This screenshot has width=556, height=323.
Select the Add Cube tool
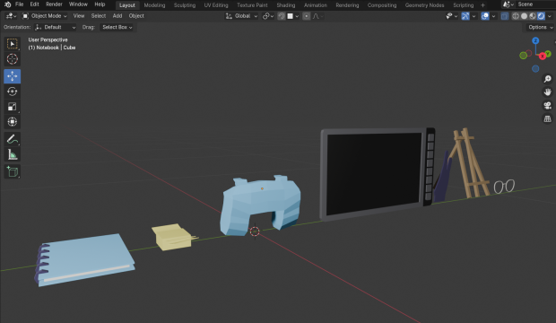point(12,171)
